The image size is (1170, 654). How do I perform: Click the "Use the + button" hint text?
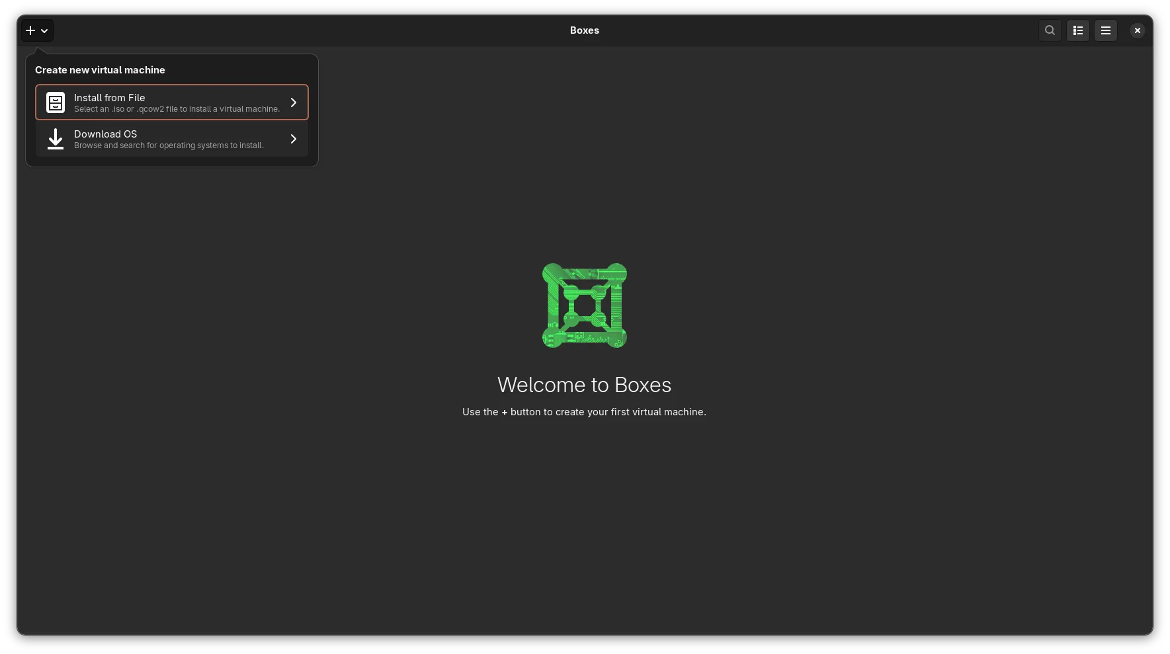coord(585,412)
